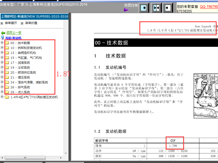Click the CUF table cell
Image resolution: width=218 pixels, height=163 pixels.
click(x=173, y=141)
